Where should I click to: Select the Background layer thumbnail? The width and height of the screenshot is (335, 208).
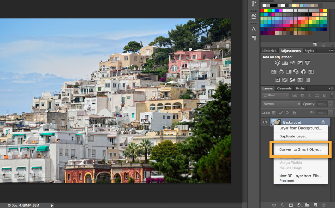click(275, 122)
